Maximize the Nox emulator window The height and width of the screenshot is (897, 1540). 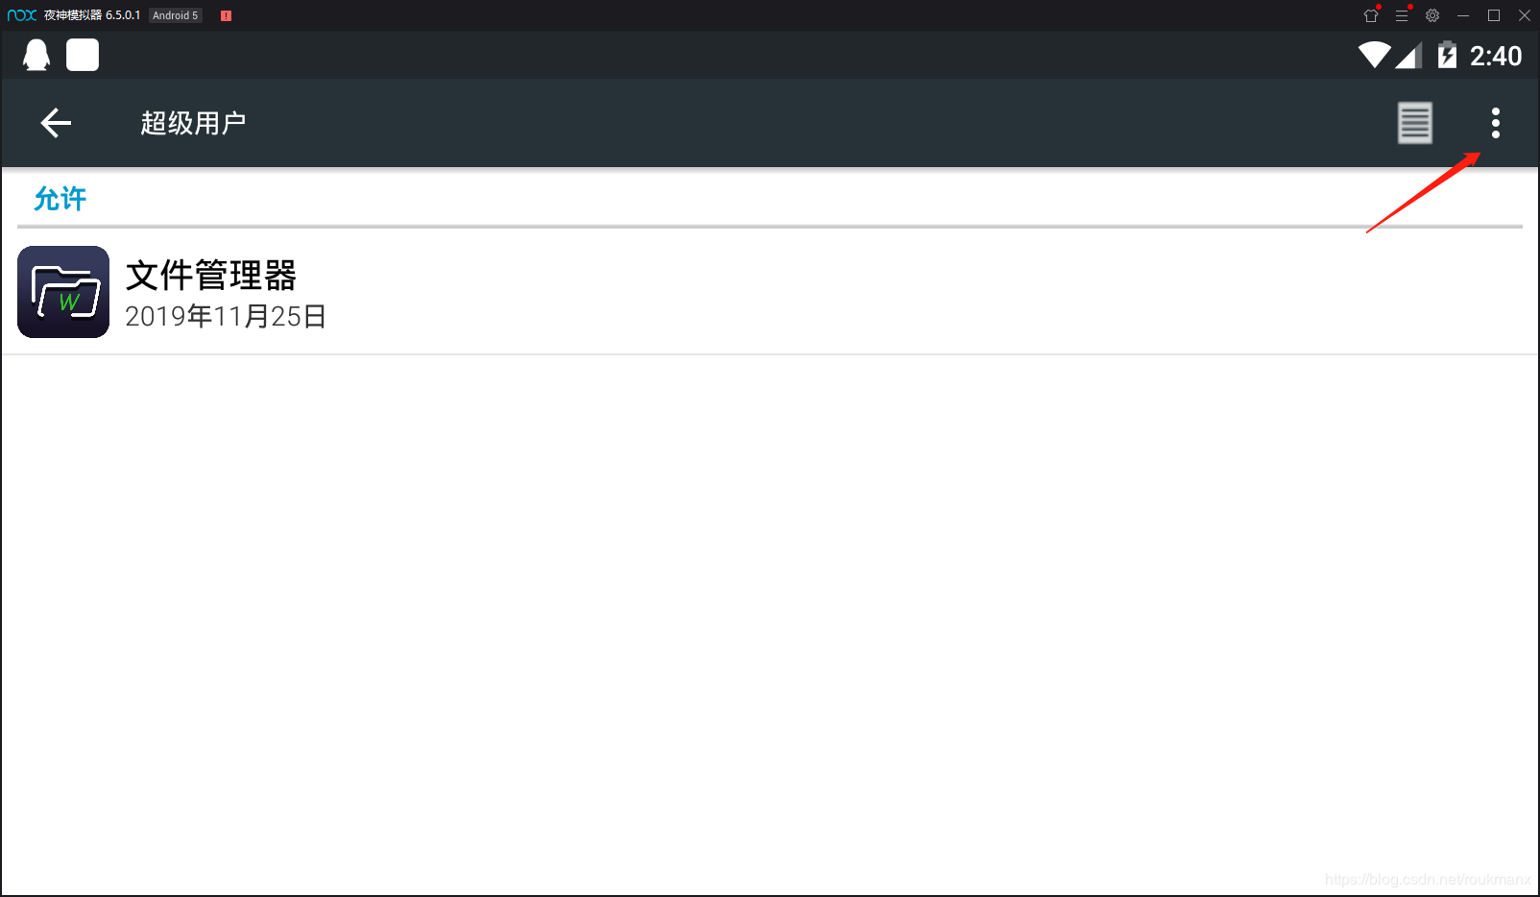1494,15
